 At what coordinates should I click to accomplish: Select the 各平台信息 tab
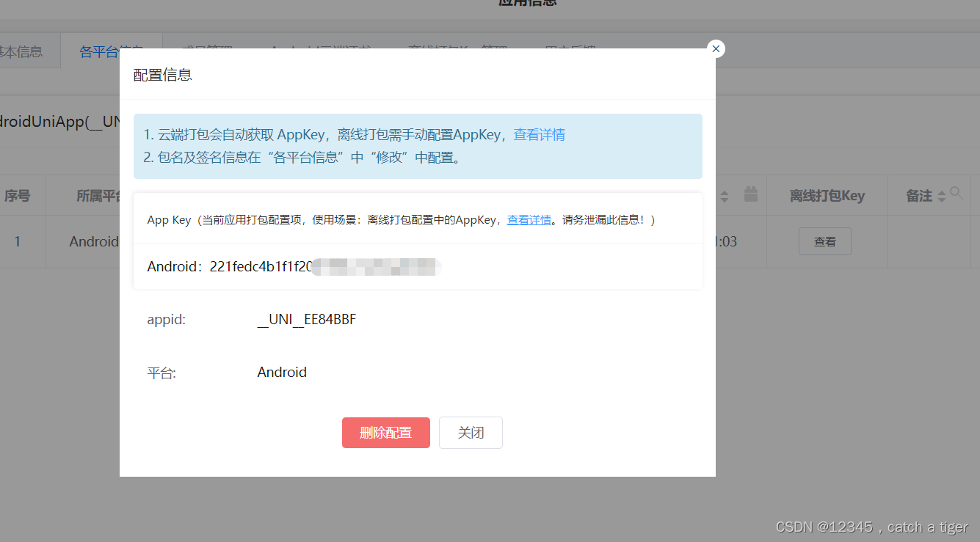pos(111,53)
